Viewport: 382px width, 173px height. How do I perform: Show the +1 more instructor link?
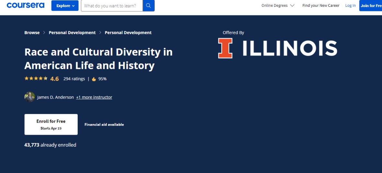[x=94, y=97]
